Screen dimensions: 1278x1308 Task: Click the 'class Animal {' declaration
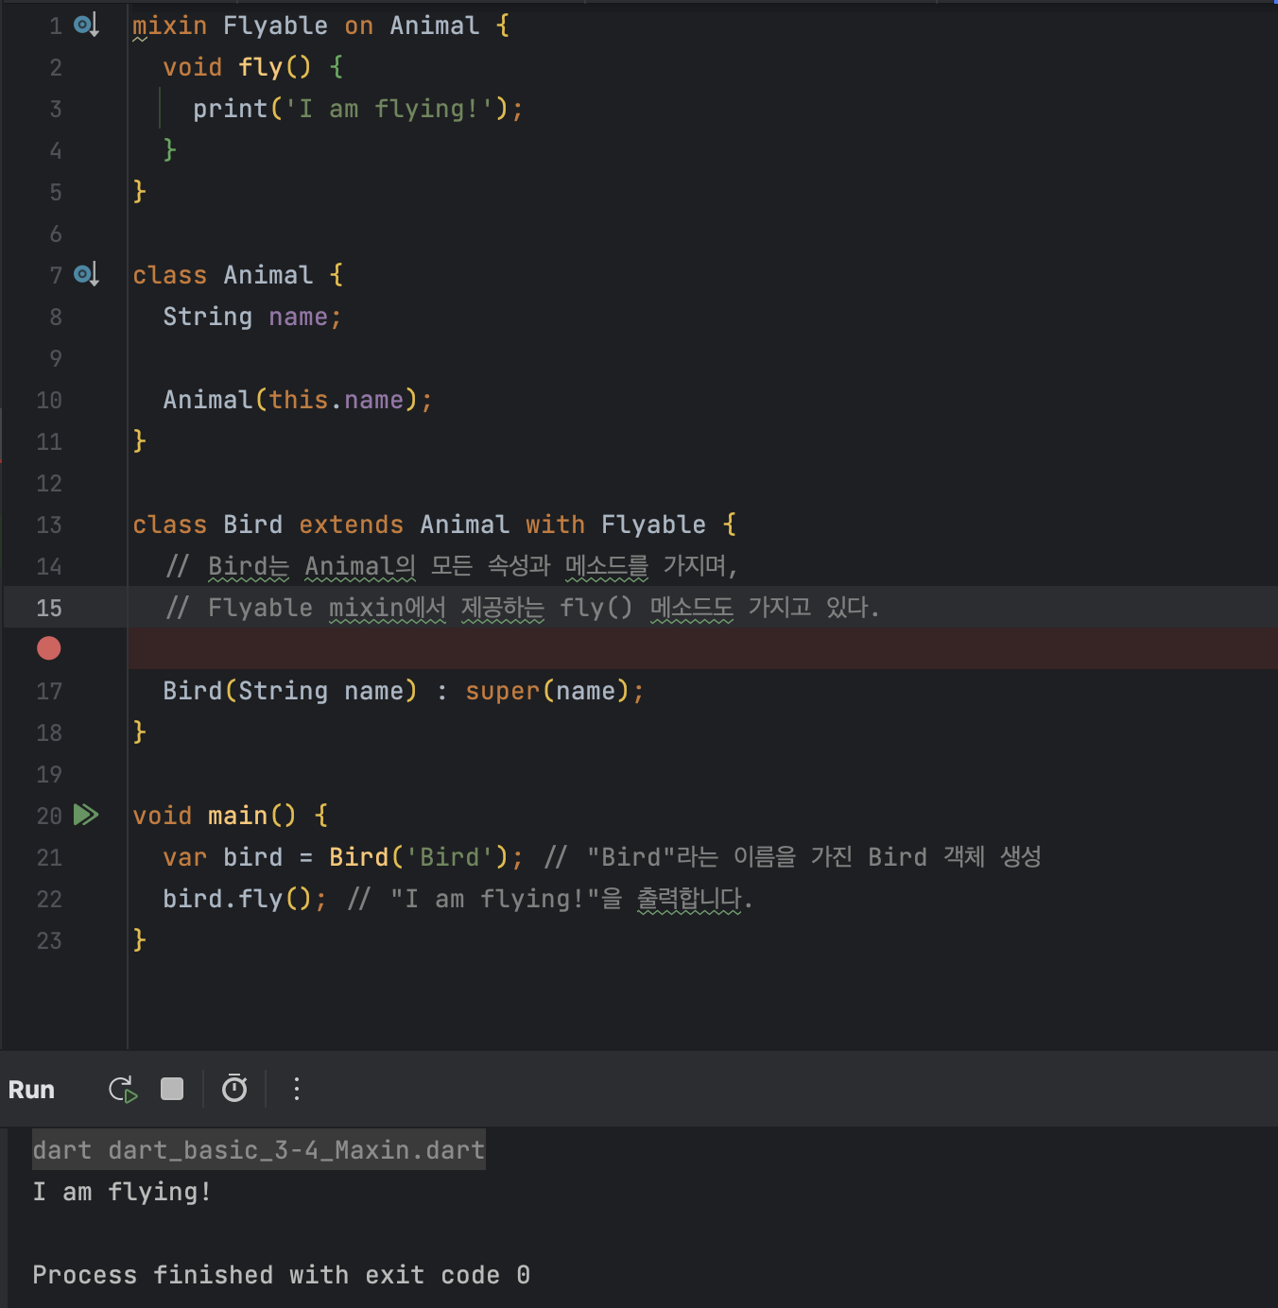click(x=238, y=275)
